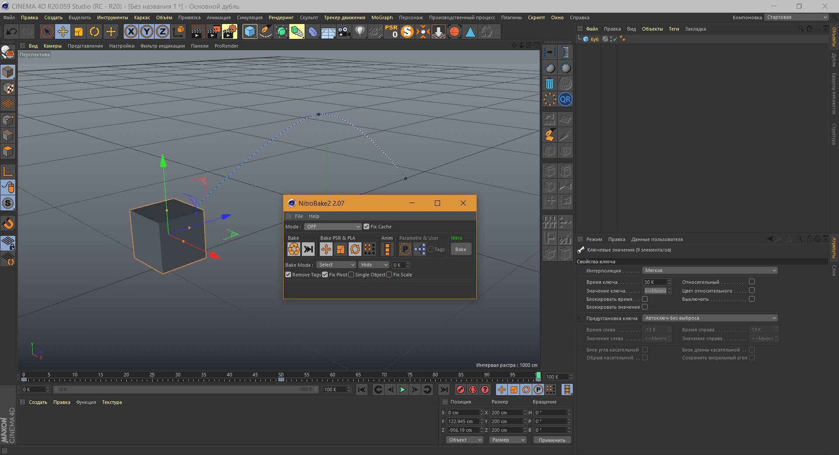
Task: Enable Single Object checkbox
Action: click(x=351, y=275)
